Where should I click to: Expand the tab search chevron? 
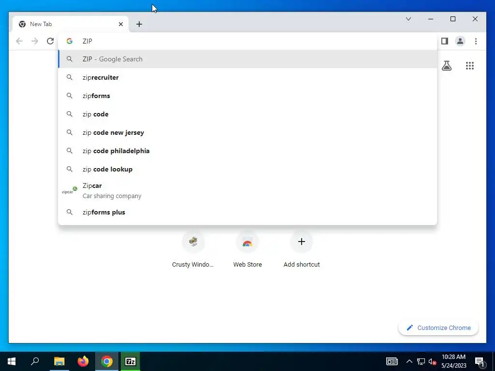408,19
